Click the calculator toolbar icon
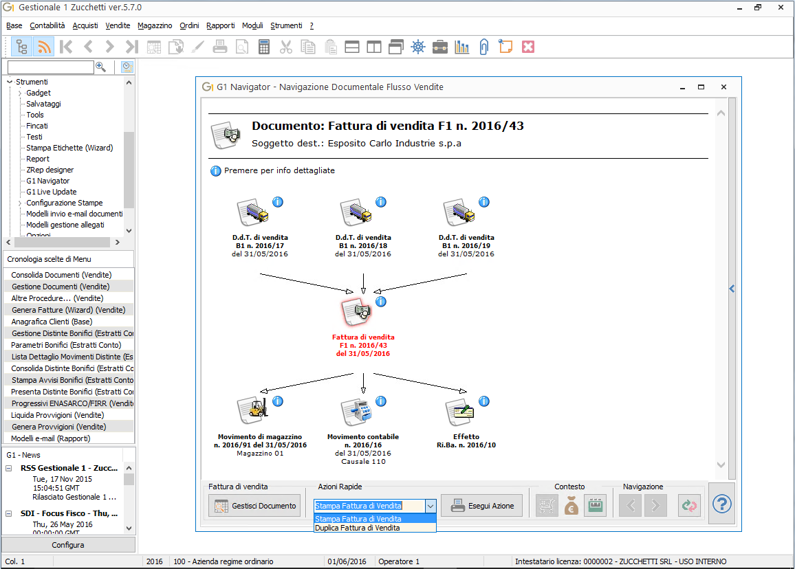The width and height of the screenshot is (795, 569). [263, 47]
